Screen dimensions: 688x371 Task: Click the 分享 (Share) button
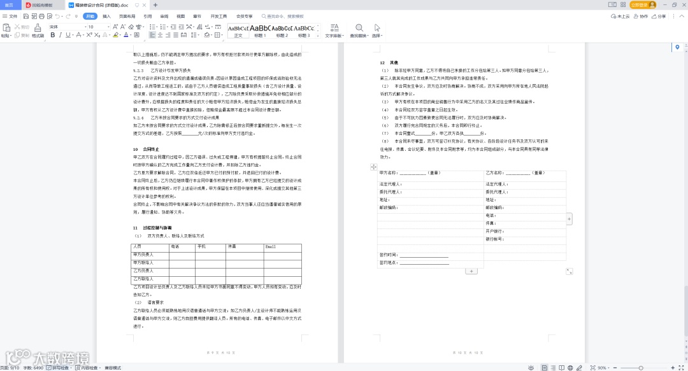(x=659, y=16)
